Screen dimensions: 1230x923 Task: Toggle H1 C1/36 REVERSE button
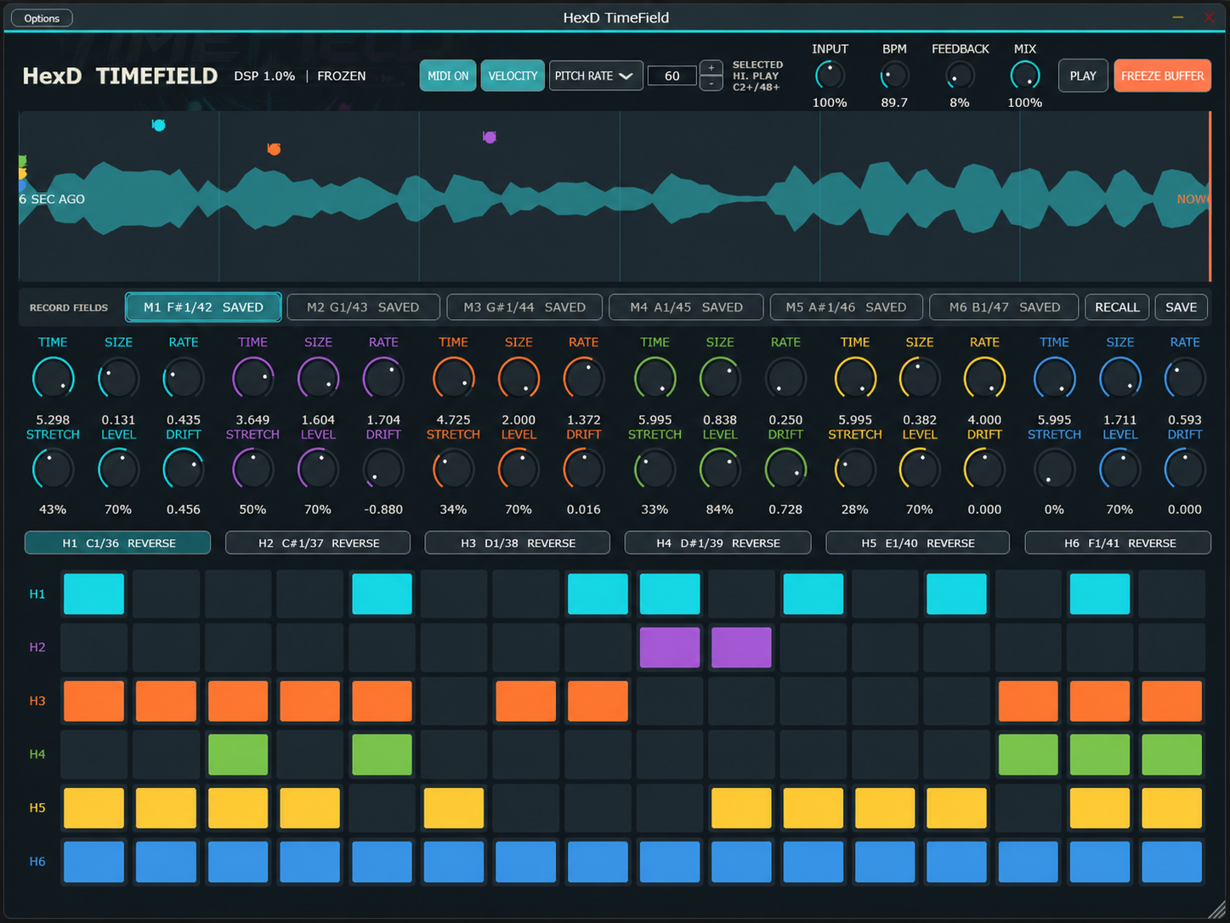(118, 543)
